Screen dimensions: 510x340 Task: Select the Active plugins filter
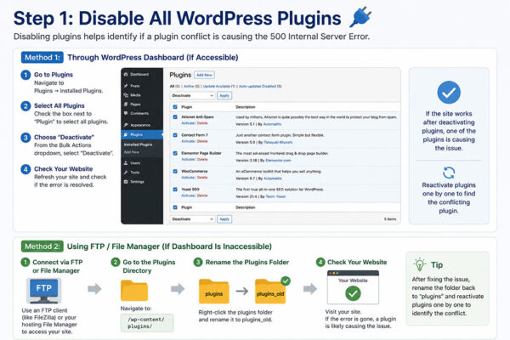(x=191, y=86)
